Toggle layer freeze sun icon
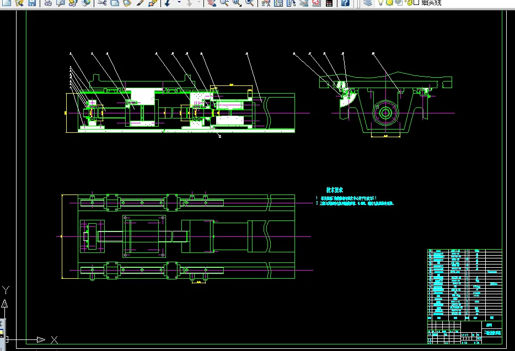 coord(389,3)
